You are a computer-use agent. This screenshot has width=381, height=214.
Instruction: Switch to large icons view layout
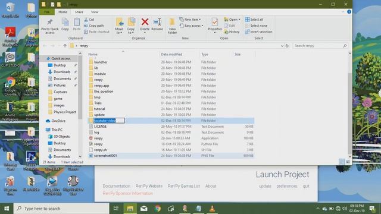(x=348, y=162)
